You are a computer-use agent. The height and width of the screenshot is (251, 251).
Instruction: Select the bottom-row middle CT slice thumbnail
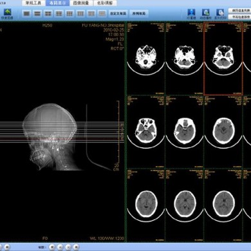click(x=184, y=205)
